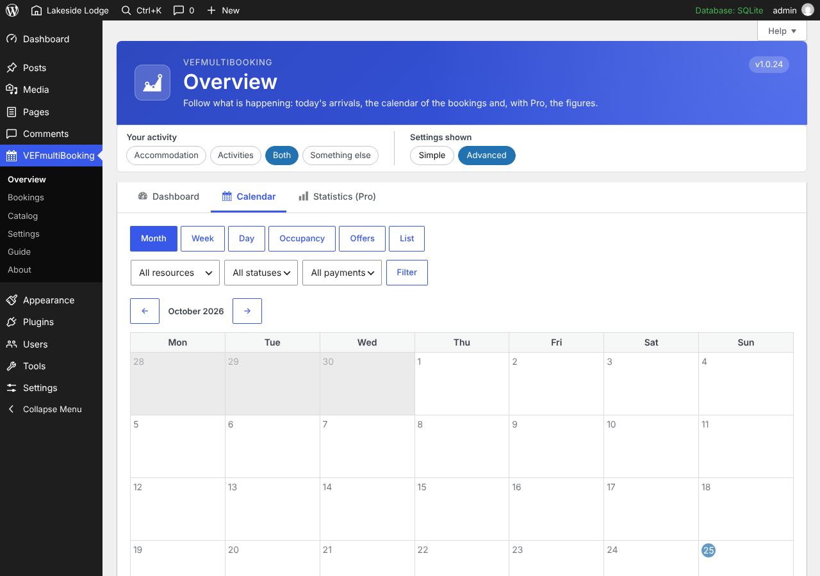
Task: Click the Plugins plug icon
Action: (x=12, y=322)
